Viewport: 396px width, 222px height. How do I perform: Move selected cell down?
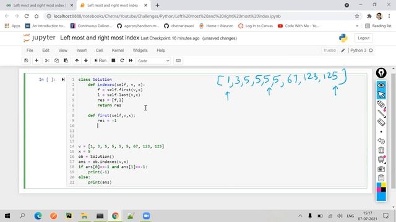point(86,60)
